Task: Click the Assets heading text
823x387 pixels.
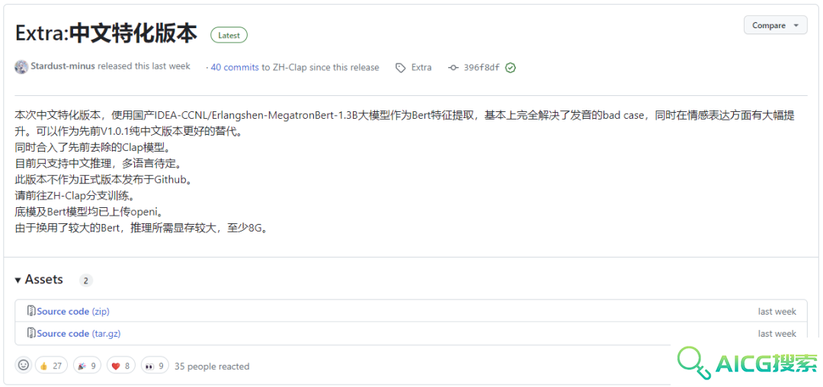Action: click(x=44, y=280)
